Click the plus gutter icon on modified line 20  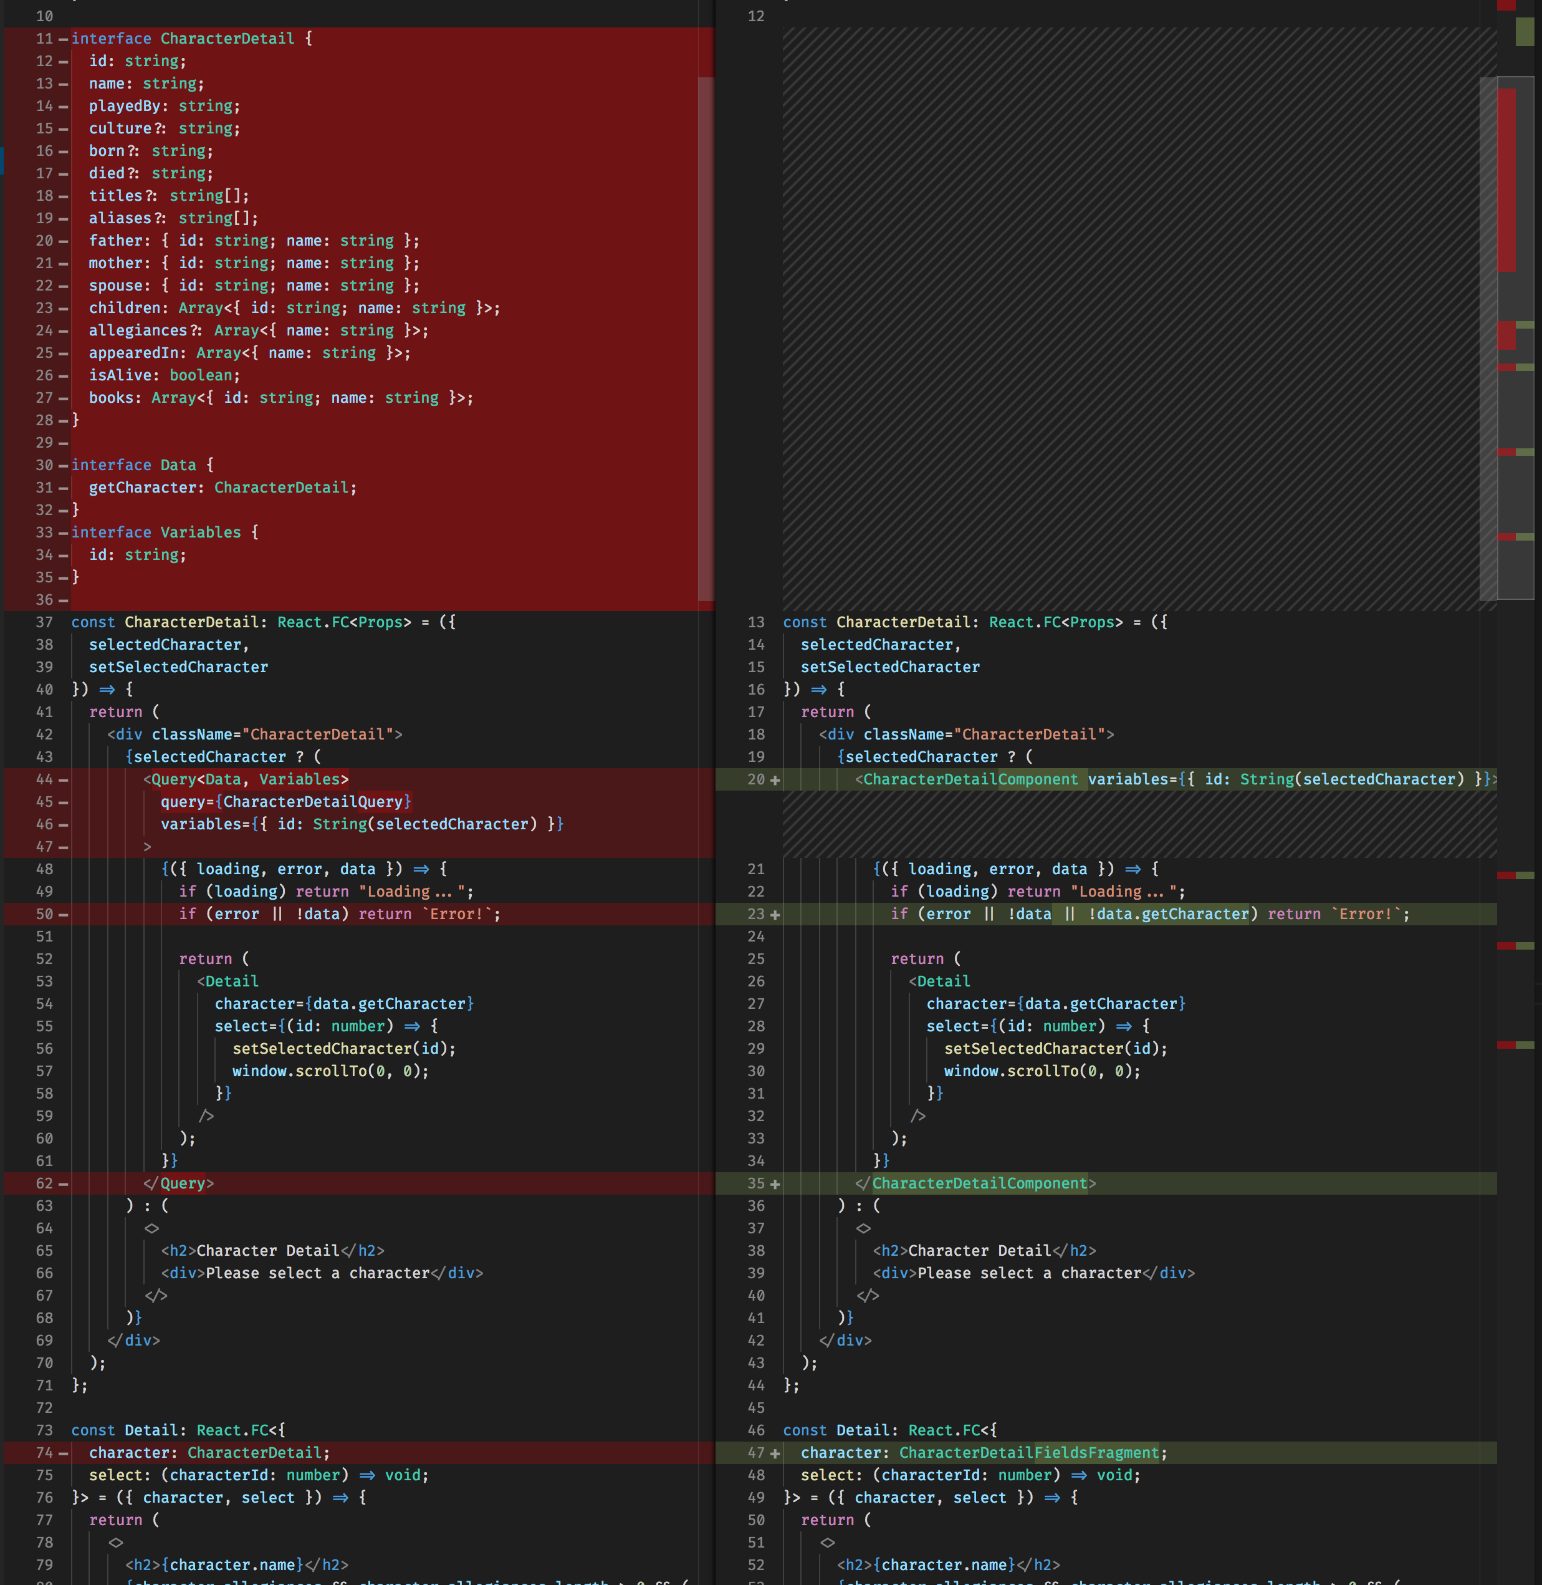point(775,779)
